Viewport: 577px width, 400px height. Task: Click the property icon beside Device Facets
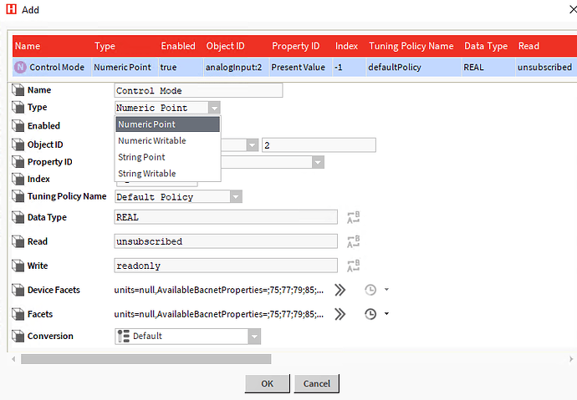coord(18,290)
